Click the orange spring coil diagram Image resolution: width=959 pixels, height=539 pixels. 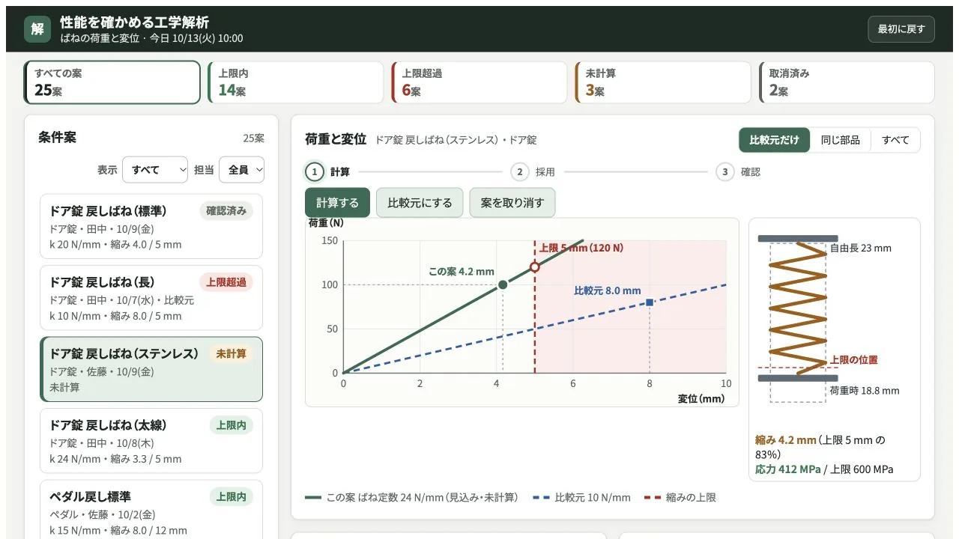[798, 309]
